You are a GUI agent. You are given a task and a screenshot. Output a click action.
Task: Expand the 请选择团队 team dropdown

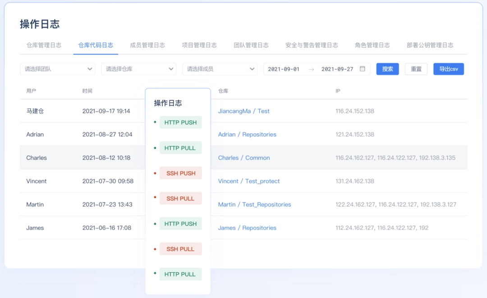click(58, 69)
